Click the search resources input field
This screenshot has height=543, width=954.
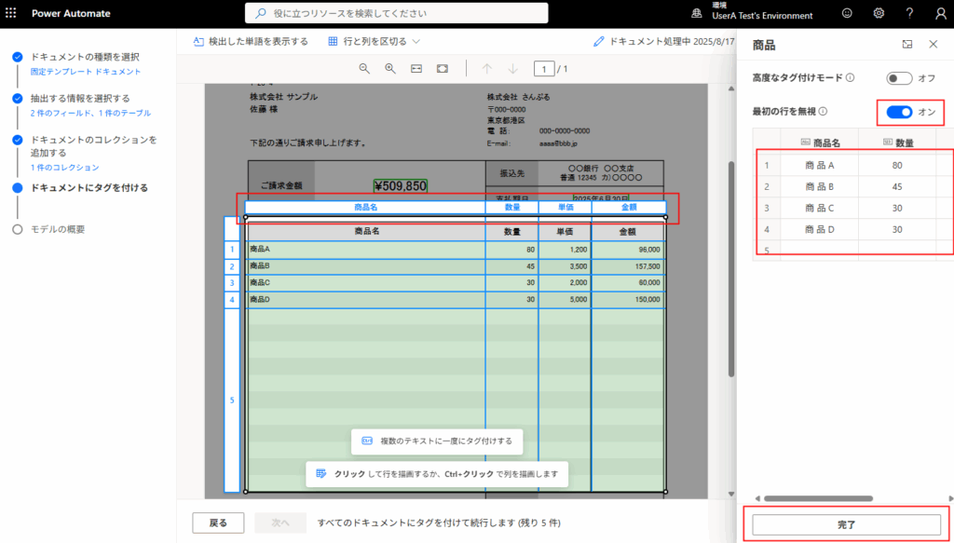[x=396, y=13]
